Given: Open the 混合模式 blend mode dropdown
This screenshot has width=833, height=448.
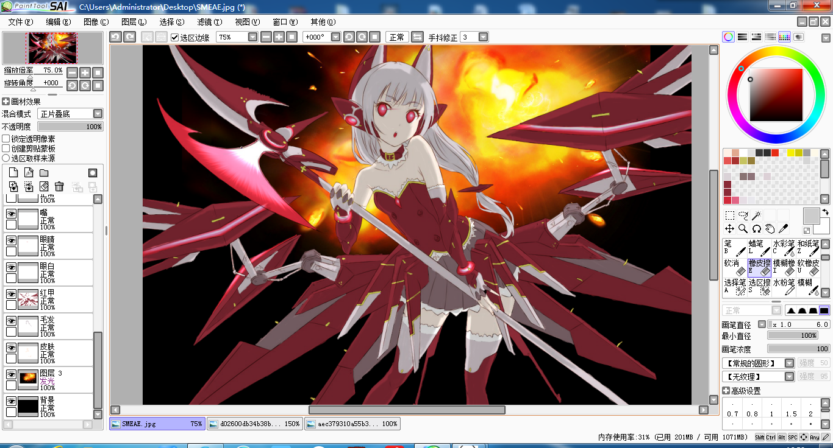Looking at the screenshot, I should pos(98,114).
